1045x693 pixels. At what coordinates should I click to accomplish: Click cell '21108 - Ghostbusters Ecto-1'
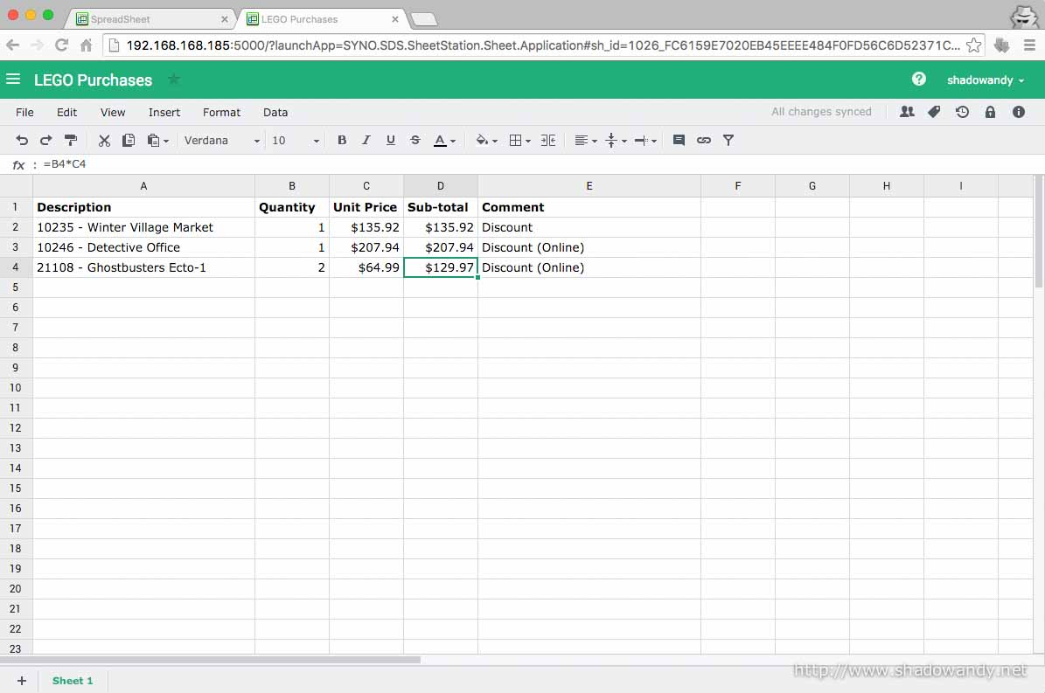(144, 267)
